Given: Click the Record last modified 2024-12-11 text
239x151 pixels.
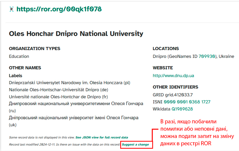Looking at the screenshot, I should (x=32, y=145).
